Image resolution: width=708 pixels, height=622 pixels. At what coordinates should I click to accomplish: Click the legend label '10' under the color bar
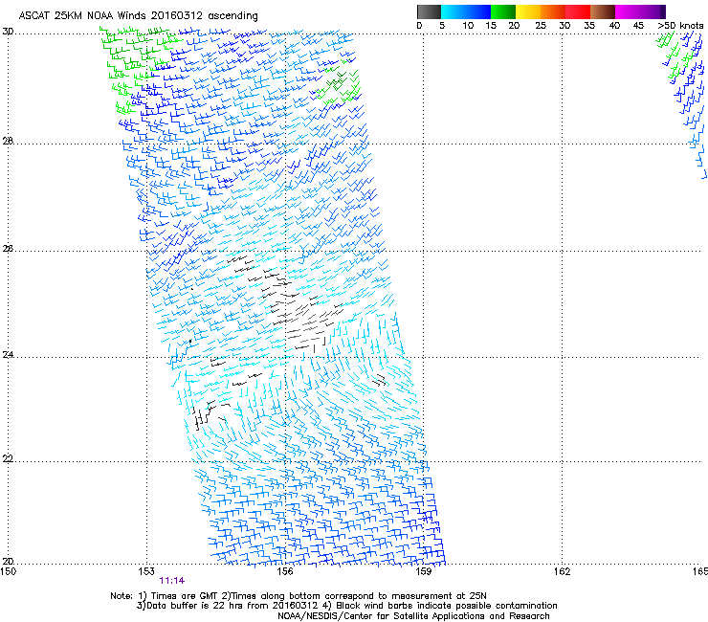pyautogui.click(x=468, y=26)
